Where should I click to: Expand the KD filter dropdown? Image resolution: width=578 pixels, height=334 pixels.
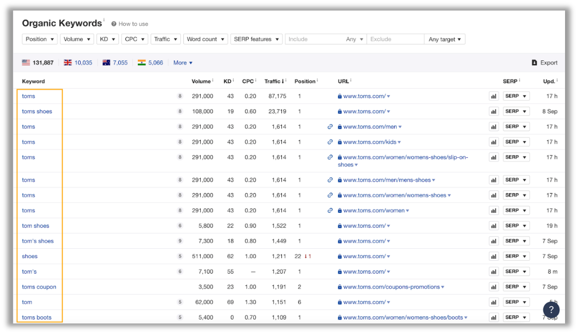[x=108, y=39]
